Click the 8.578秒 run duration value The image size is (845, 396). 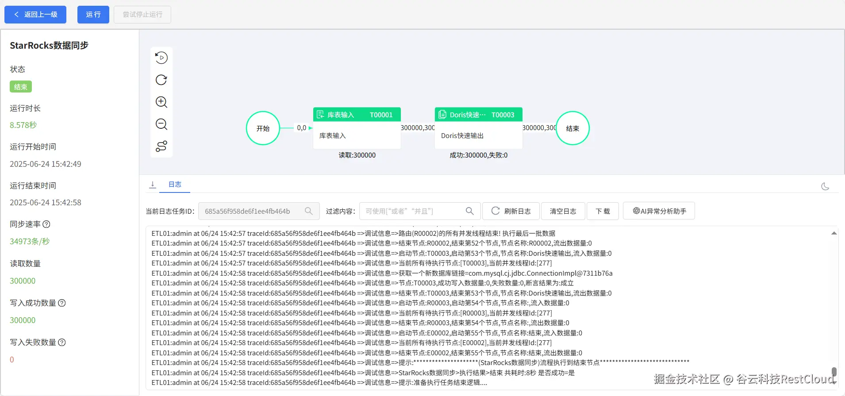(x=23, y=125)
